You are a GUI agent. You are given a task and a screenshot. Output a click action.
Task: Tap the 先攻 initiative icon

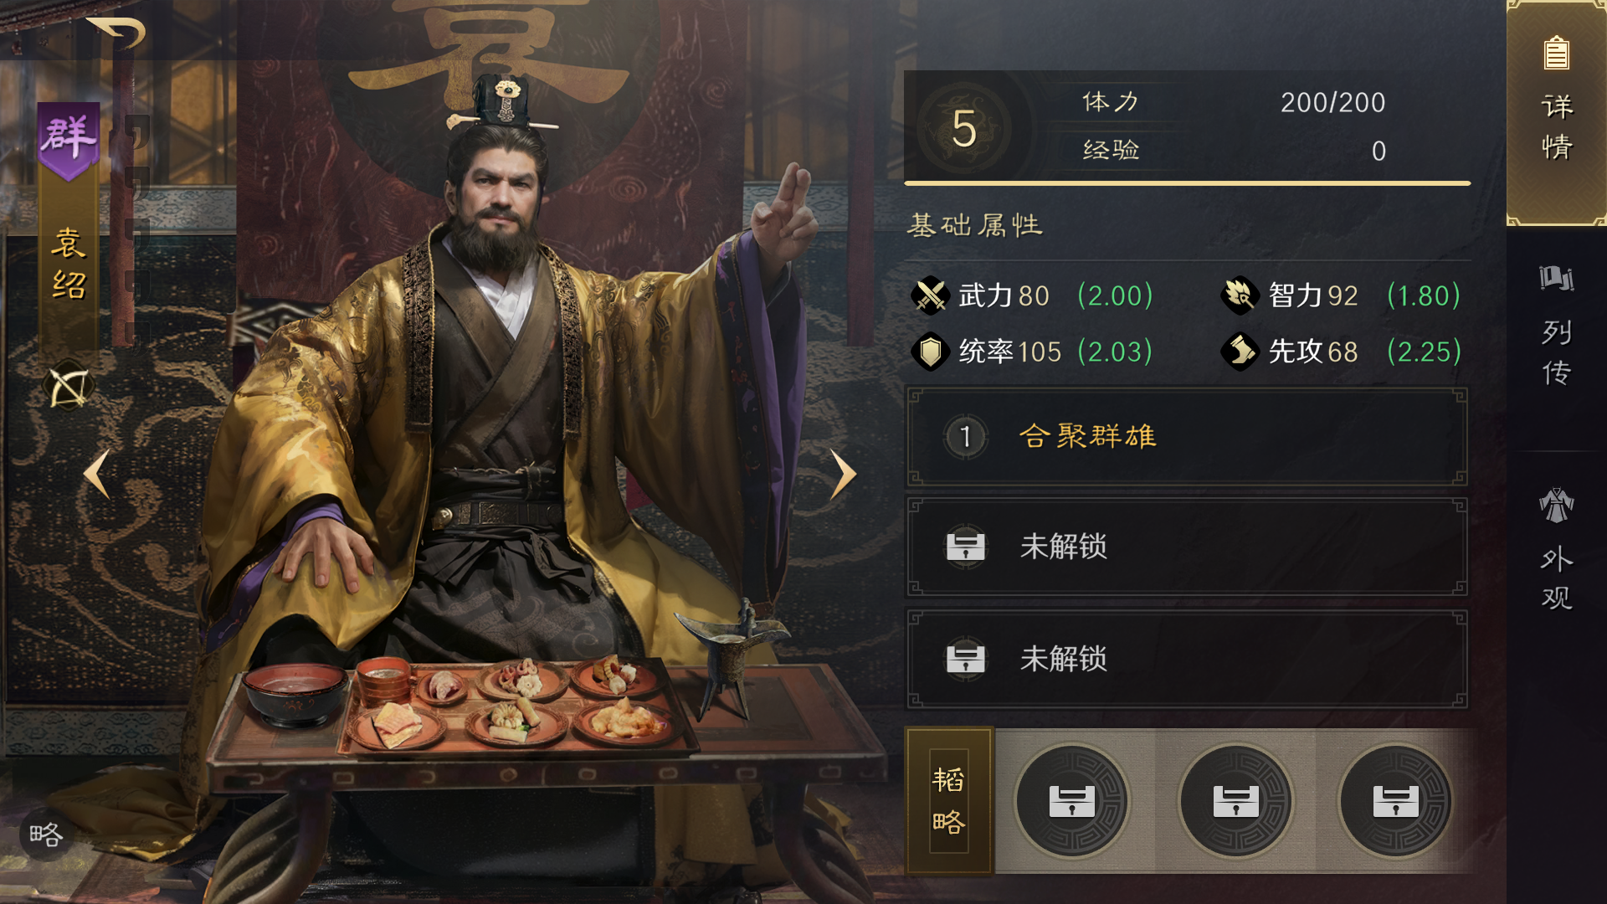click(x=1240, y=352)
